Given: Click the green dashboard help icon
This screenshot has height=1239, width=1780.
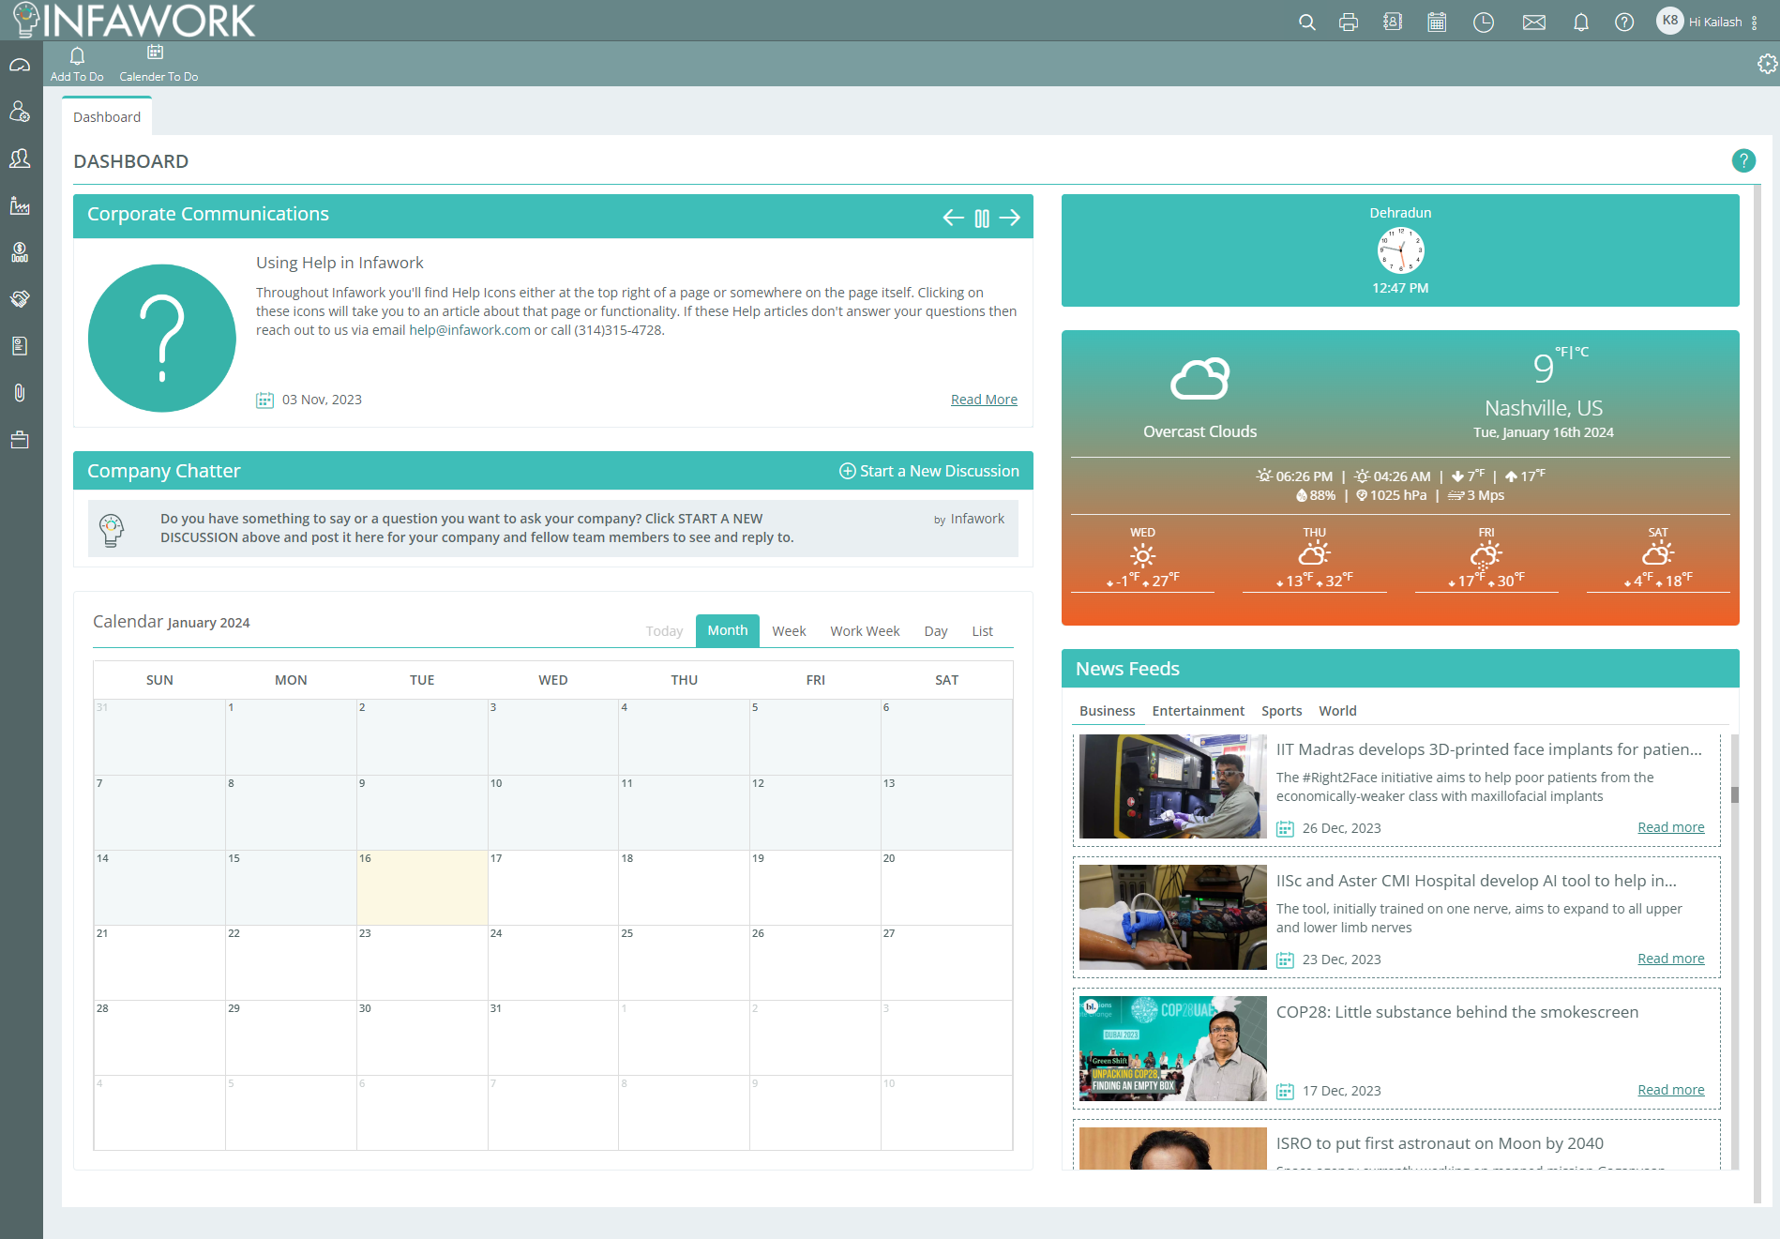Looking at the screenshot, I should (x=1743, y=160).
